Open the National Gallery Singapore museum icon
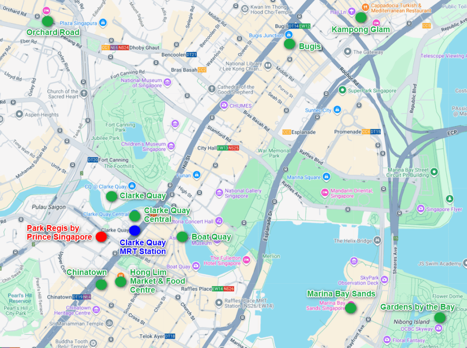The height and width of the screenshot is (348, 467). click(x=219, y=193)
